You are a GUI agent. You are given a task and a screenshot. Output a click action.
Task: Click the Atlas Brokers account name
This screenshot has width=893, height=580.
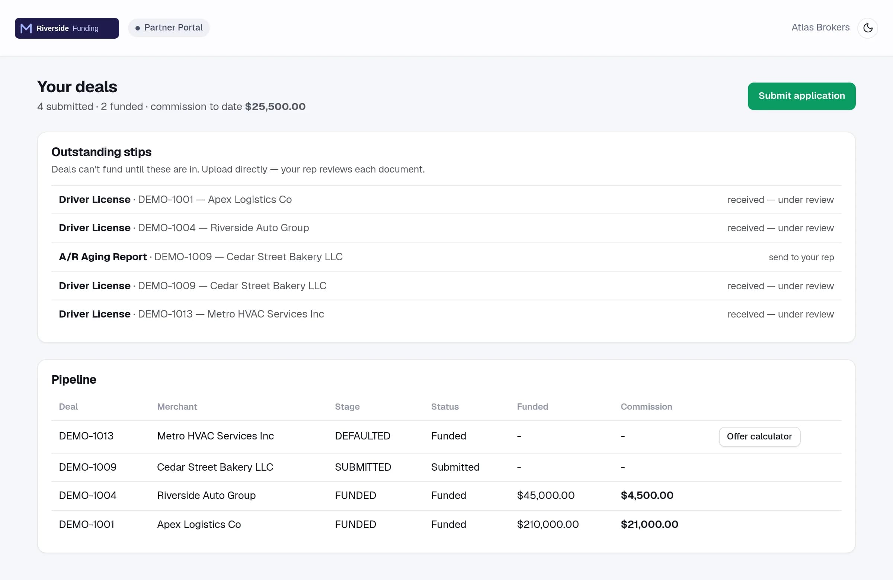(820, 28)
